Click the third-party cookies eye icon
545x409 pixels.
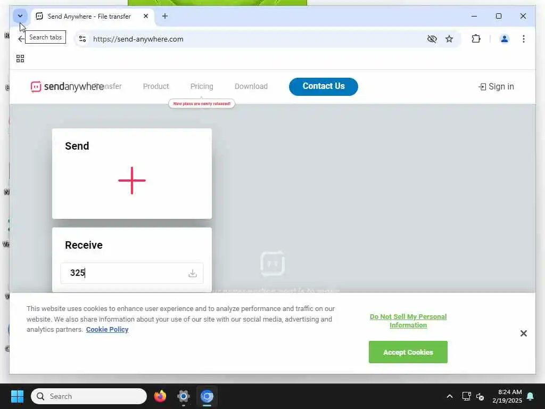(432, 39)
